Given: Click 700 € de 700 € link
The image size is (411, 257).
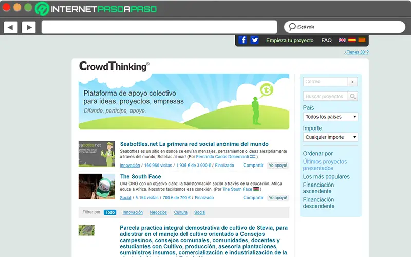Looking at the screenshot, I should (x=177, y=198).
